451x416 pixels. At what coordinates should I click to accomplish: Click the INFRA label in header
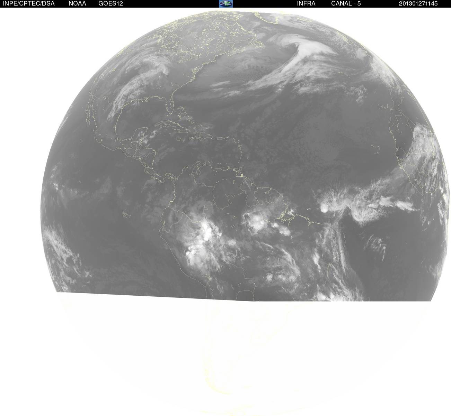pyautogui.click(x=306, y=3)
